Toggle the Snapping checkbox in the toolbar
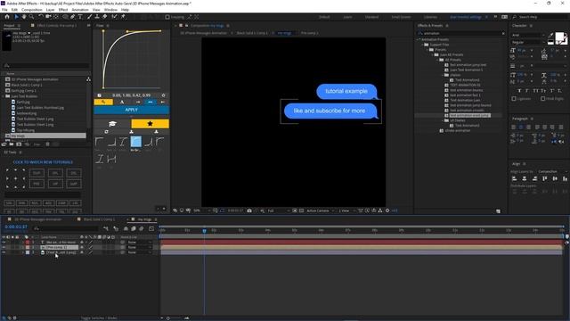Viewport: 570px width, 321px height. click(x=167, y=17)
